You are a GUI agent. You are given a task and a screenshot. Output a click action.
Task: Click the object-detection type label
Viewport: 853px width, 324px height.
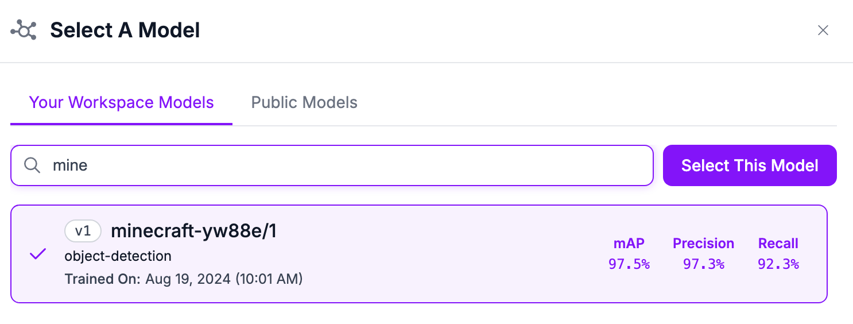point(118,256)
